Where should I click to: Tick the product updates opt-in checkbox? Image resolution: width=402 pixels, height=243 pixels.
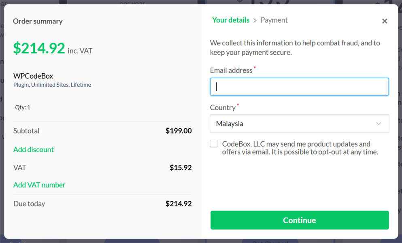coord(214,144)
